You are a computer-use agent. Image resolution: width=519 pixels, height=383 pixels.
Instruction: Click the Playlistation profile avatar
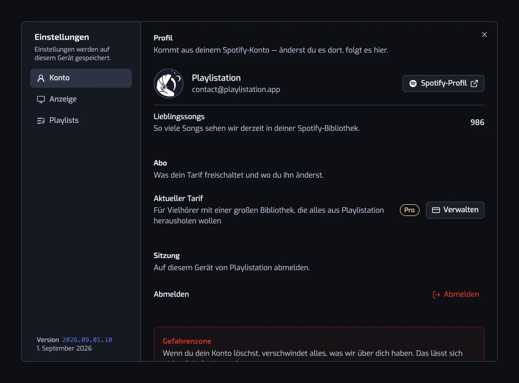point(168,84)
